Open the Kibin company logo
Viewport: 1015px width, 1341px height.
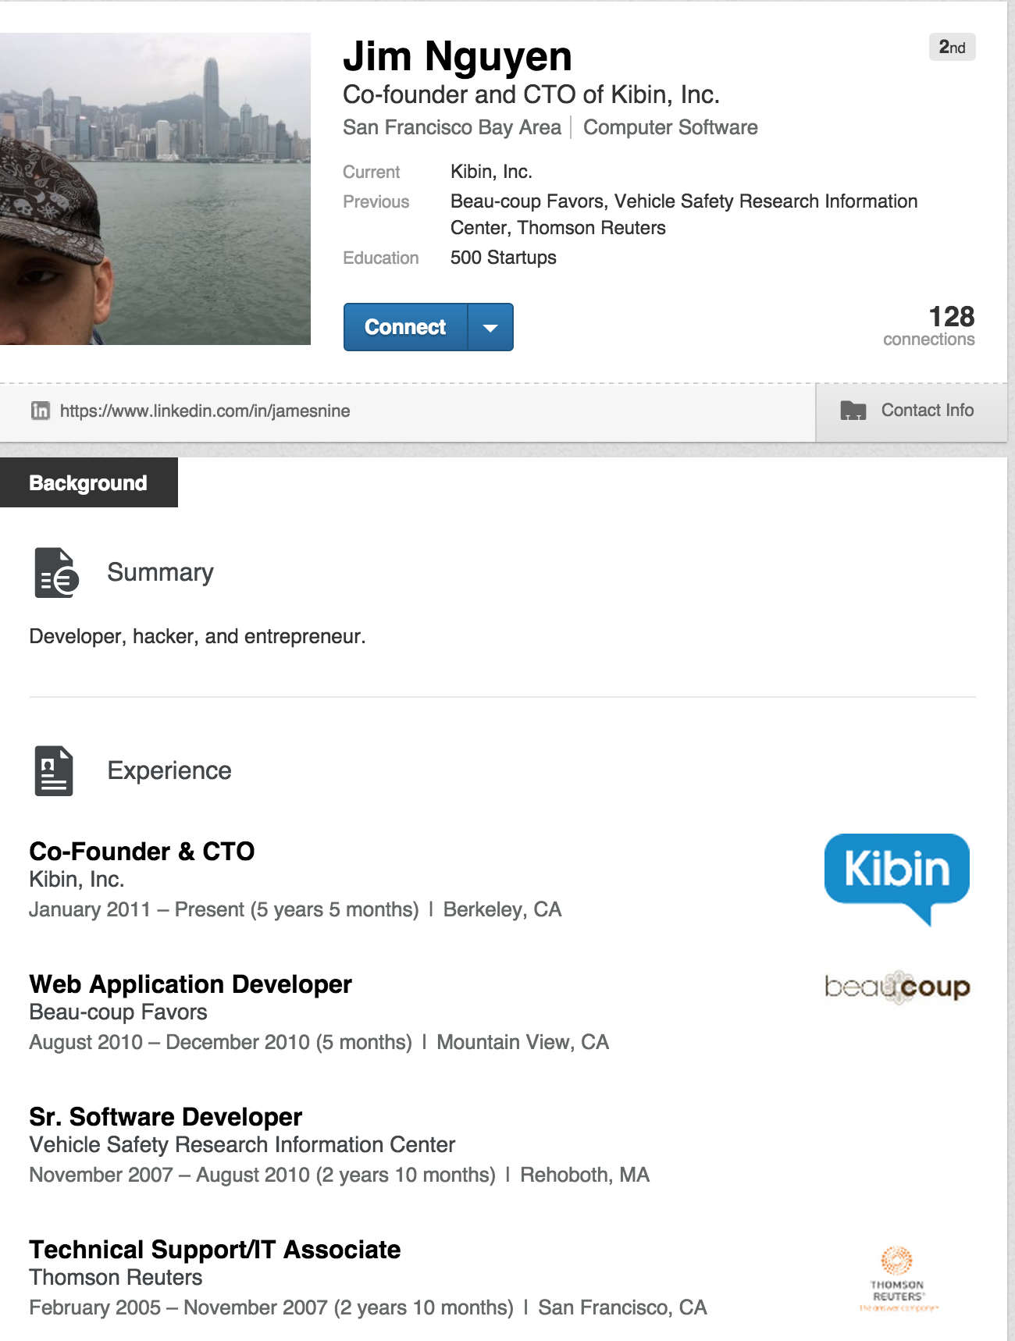(896, 877)
